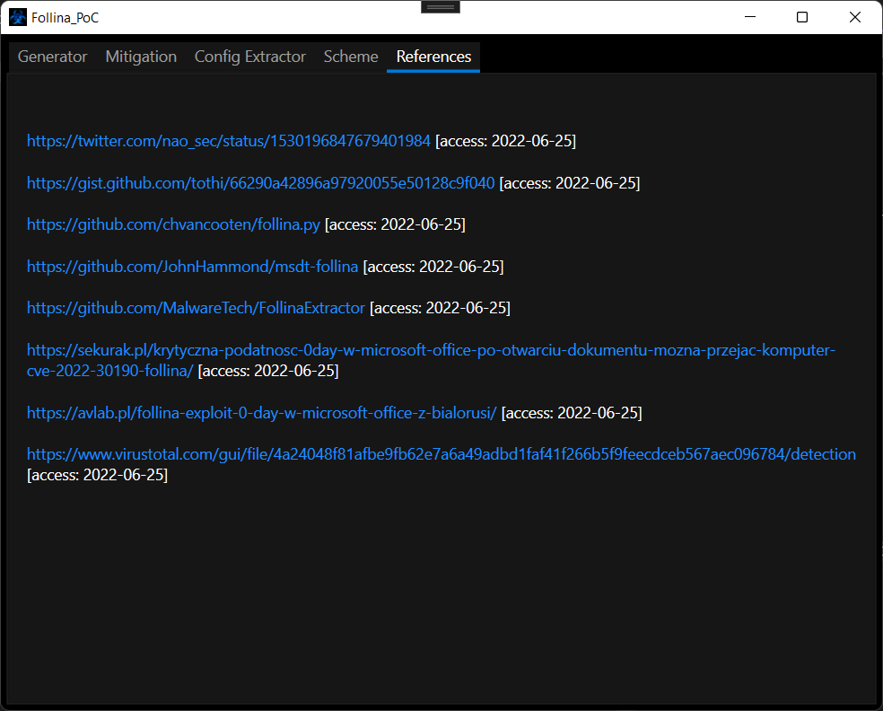Click the access date text after twitter link
Viewport: 883px width, 711px height.
[506, 141]
